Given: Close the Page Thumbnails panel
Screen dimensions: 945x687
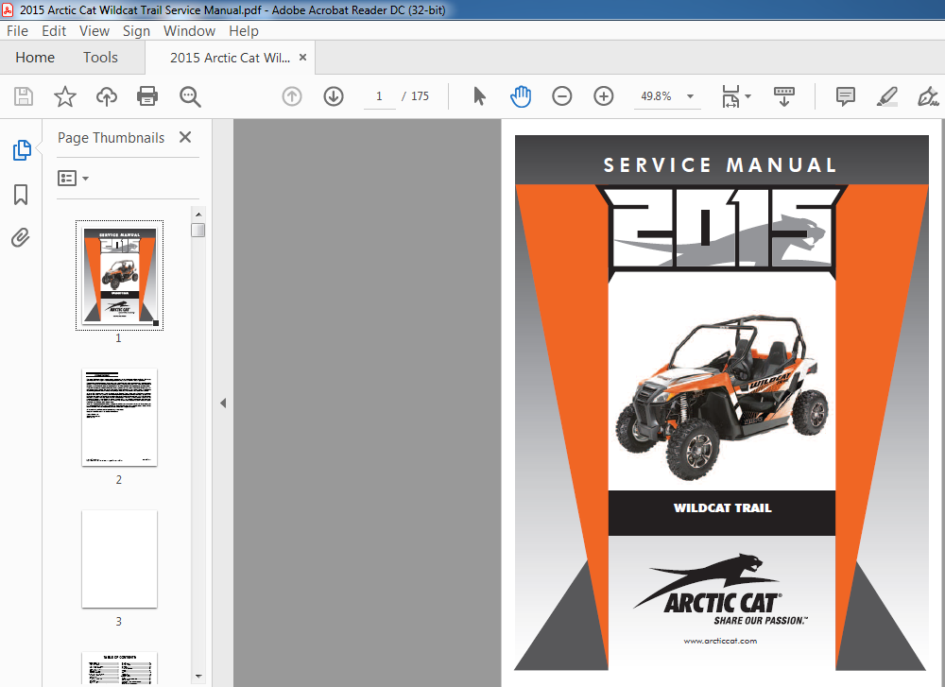Looking at the screenshot, I should [185, 137].
